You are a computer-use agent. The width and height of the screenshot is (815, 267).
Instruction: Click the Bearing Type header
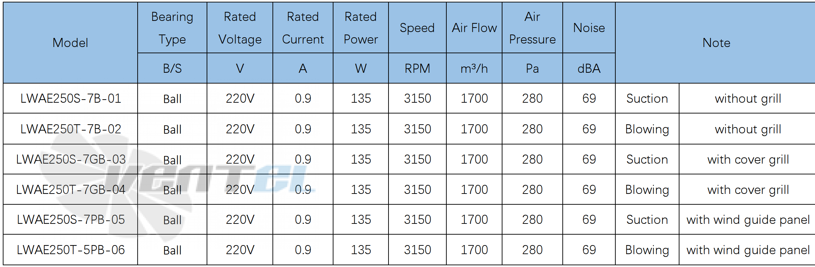click(172, 28)
